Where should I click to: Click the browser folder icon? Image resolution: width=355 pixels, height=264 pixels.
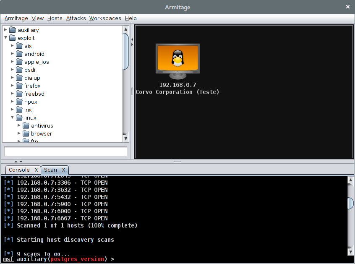[x=26, y=133]
